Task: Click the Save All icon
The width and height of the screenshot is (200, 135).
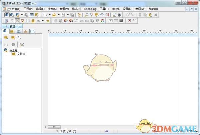Action: coord(72,15)
